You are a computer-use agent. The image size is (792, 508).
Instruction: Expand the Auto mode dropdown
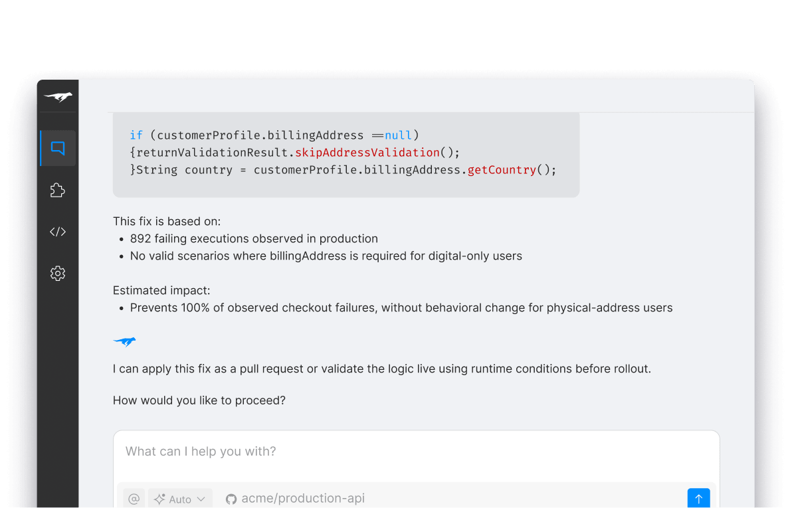[180, 499]
